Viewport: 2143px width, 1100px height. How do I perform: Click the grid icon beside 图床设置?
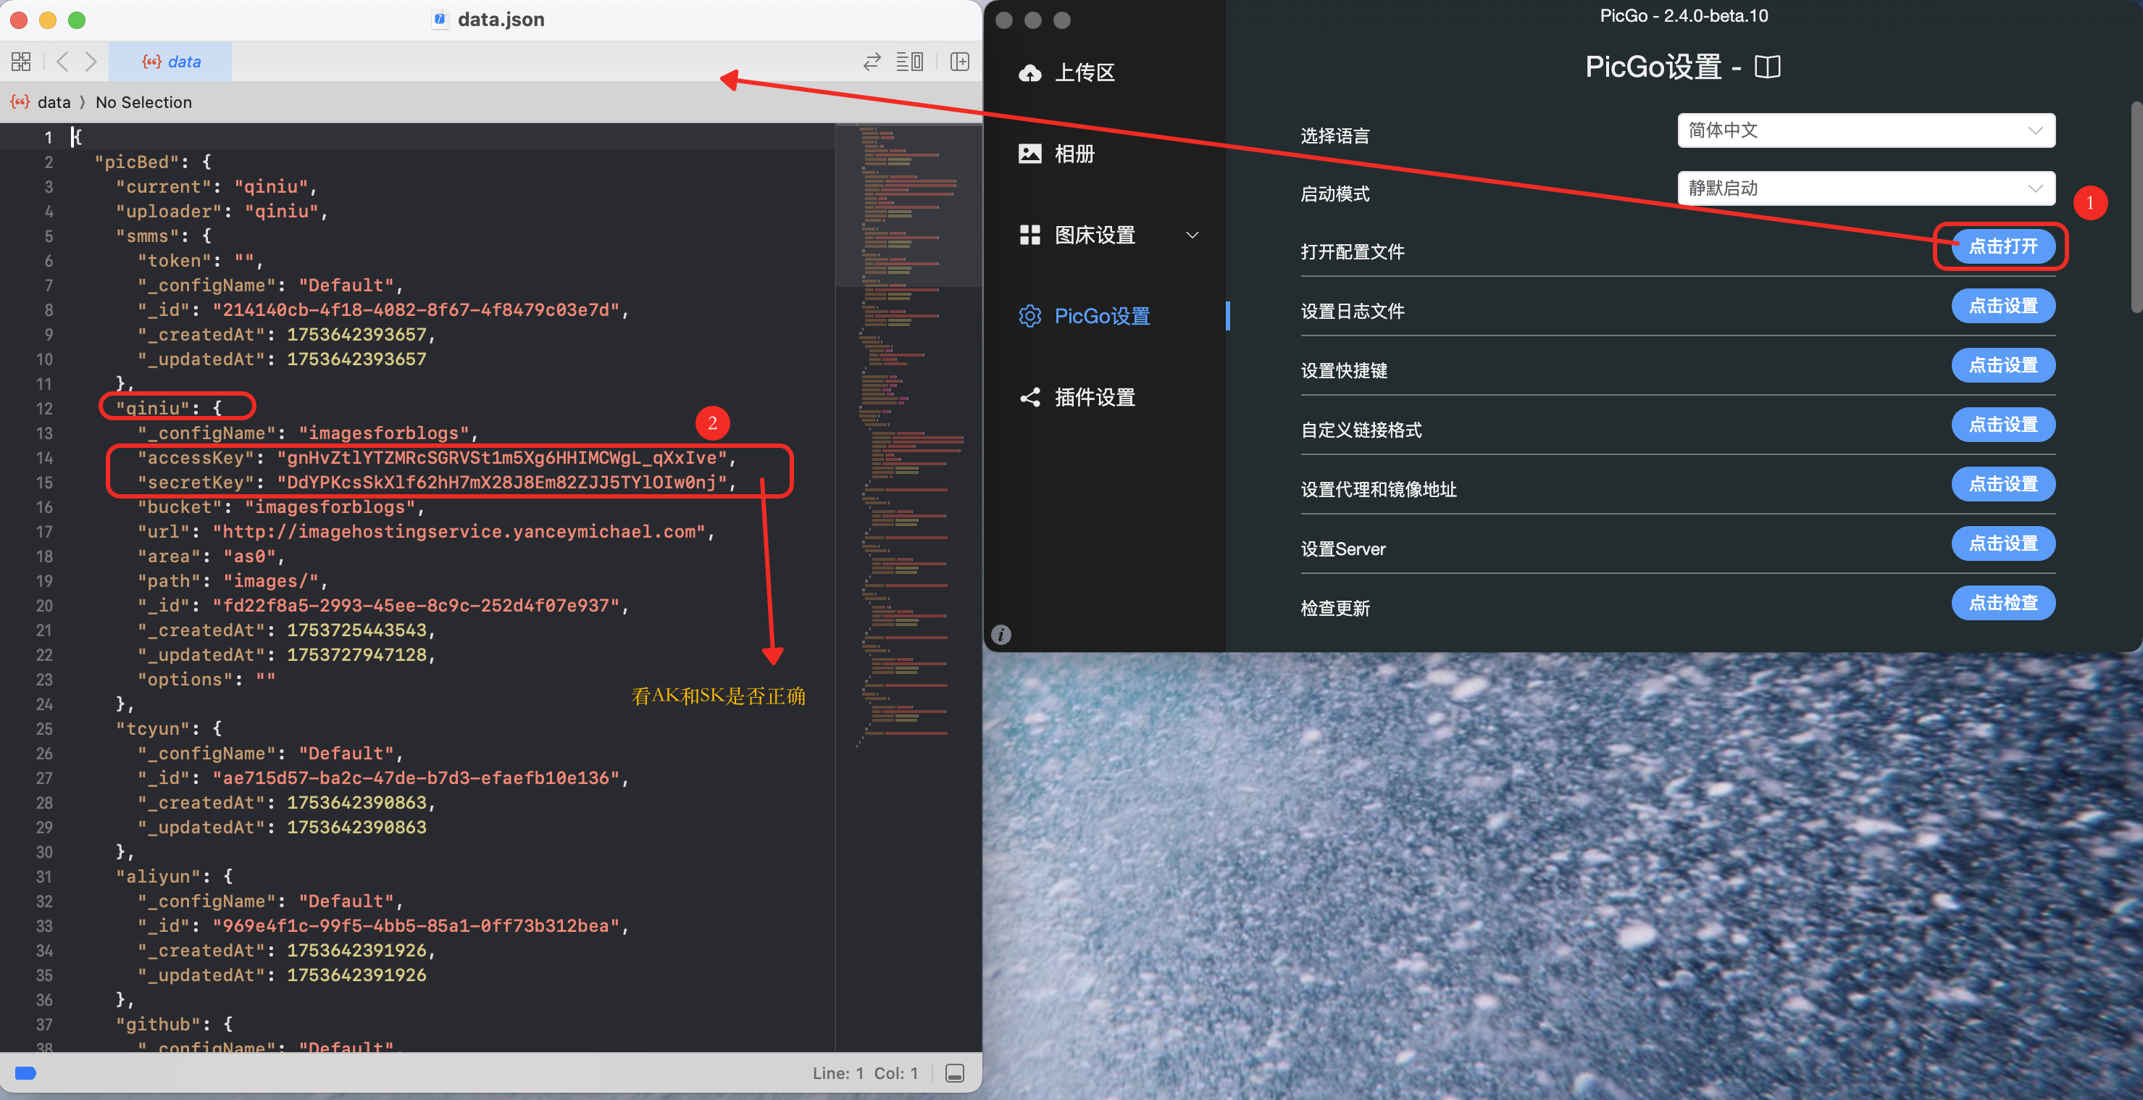(x=1030, y=235)
